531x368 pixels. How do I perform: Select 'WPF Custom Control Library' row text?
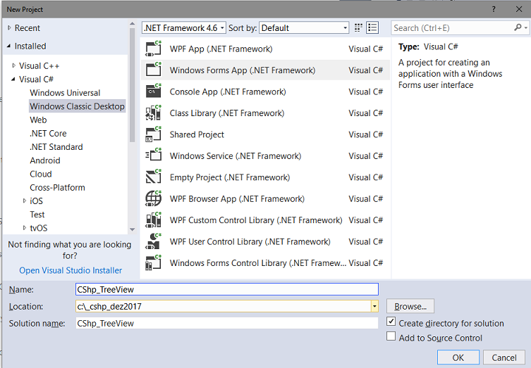coord(256,220)
